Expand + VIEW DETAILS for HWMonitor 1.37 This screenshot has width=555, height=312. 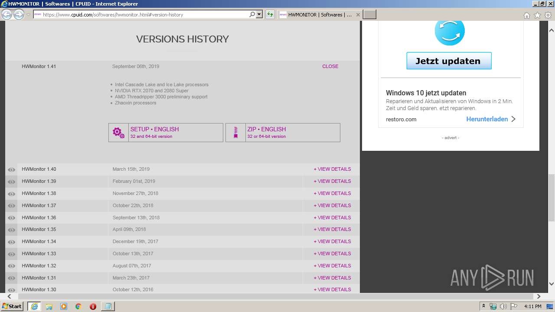332,205
